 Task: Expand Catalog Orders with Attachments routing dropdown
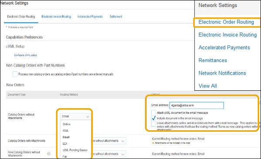coord(109,141)
